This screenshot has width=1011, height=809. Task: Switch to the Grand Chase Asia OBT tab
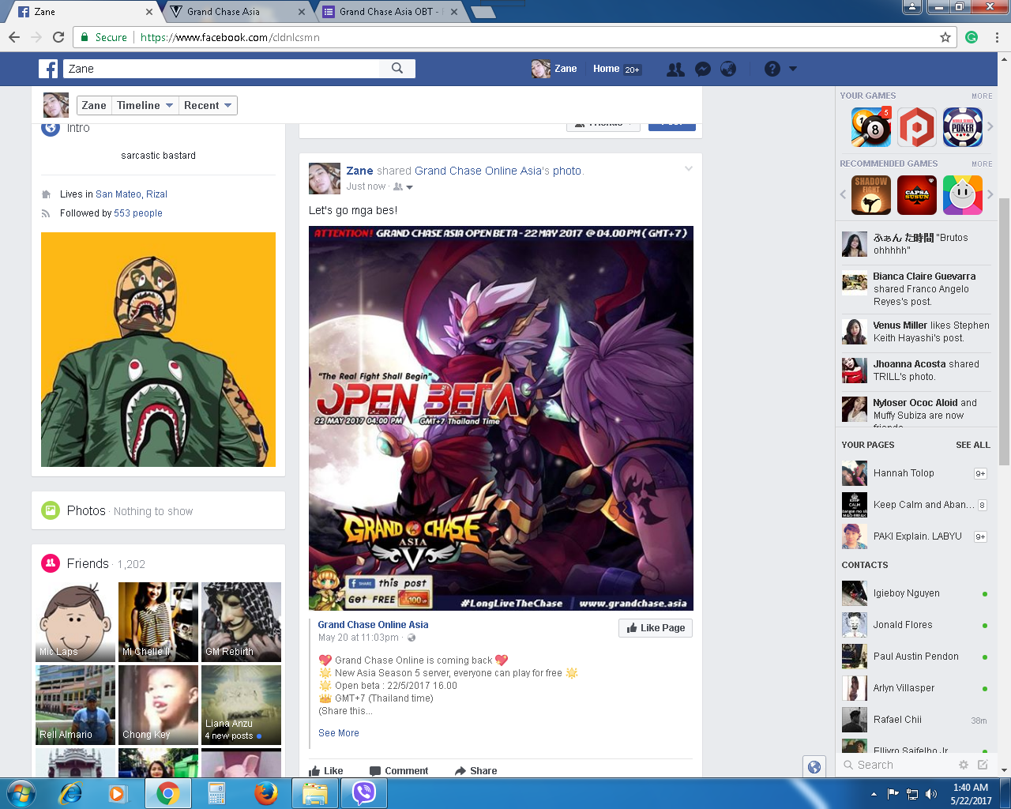(x=390, y=12)
